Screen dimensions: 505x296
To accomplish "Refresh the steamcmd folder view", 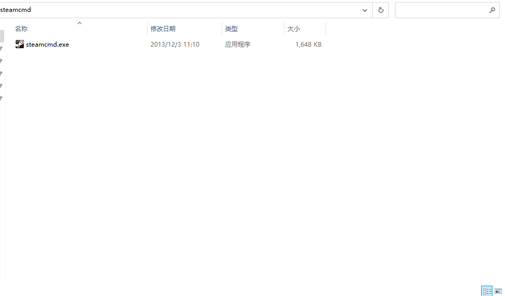I will (380, 10).
